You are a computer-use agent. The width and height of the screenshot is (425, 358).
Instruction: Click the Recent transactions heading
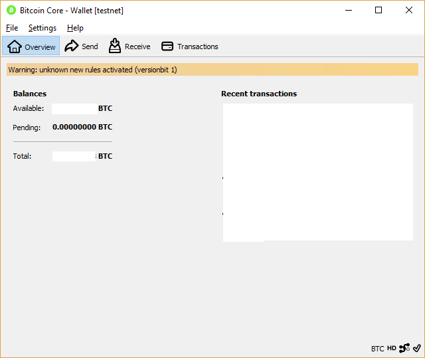[x=259, y=94]
